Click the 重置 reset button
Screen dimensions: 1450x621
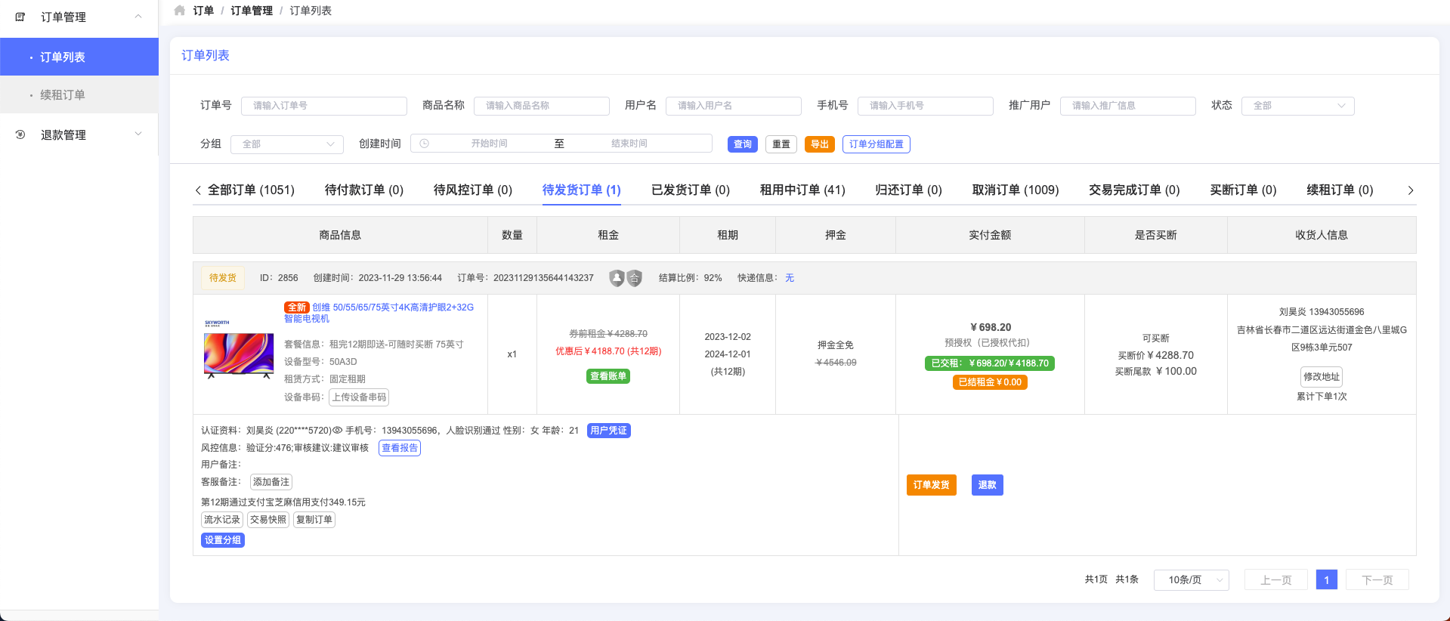click(781, 144)
